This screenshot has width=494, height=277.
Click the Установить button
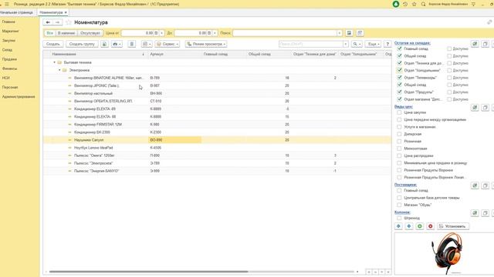(x=453, y=226)
